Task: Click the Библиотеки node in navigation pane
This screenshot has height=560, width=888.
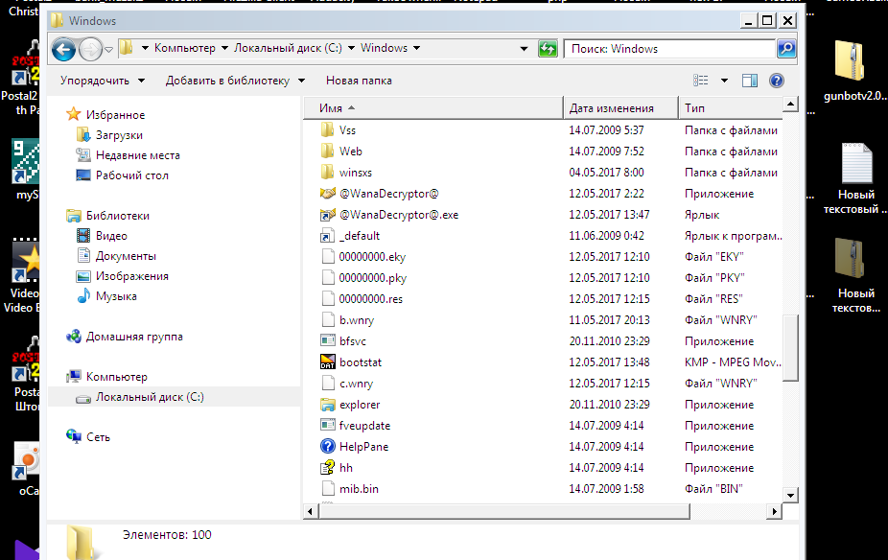Action: (x=118, y=215)
